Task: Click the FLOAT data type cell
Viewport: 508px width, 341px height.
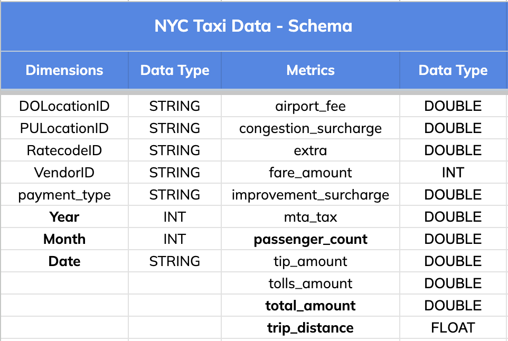Action: pyautogui.click(x=453, y=328)
